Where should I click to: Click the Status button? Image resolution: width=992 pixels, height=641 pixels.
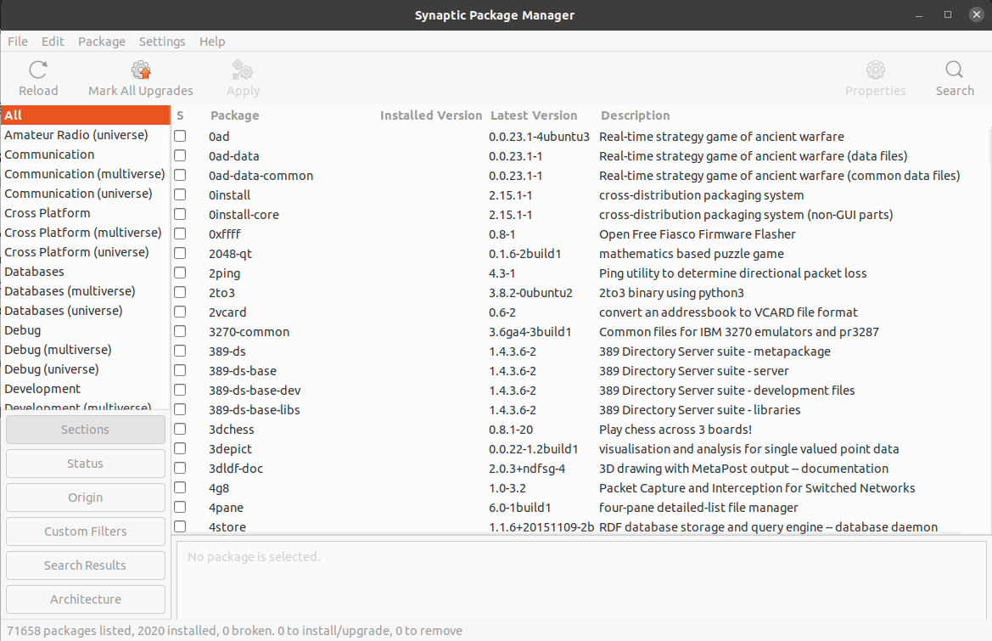pos(85,463)
